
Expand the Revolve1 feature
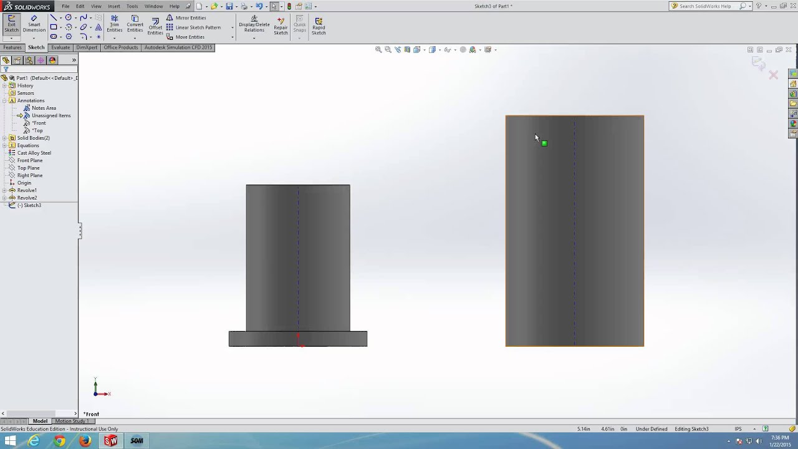[4, 190]
